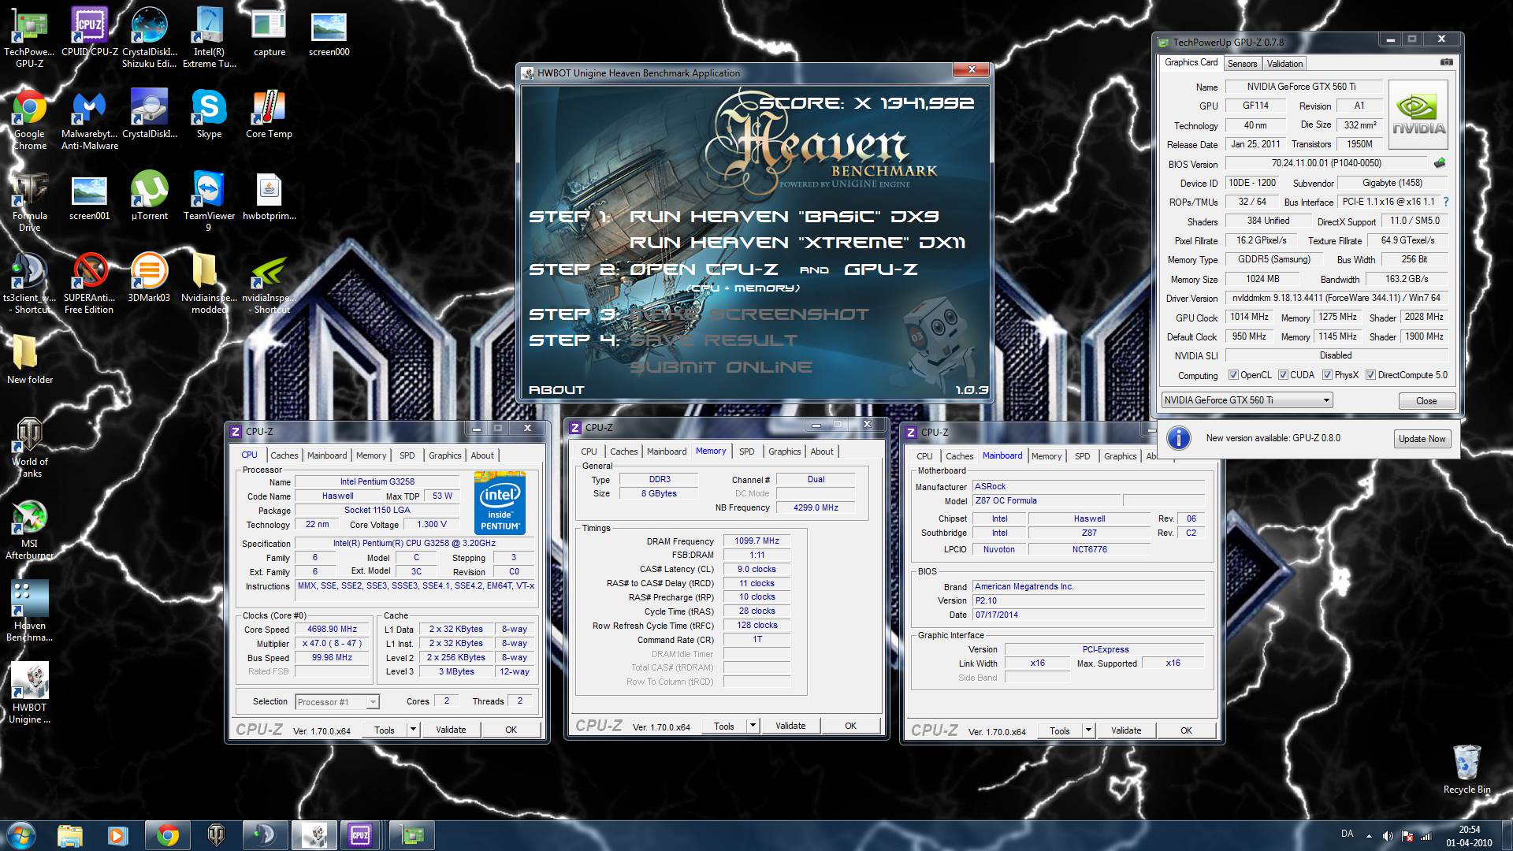
Task: Click Validate in CPU tab CPU-Z window
Action: 451,730
